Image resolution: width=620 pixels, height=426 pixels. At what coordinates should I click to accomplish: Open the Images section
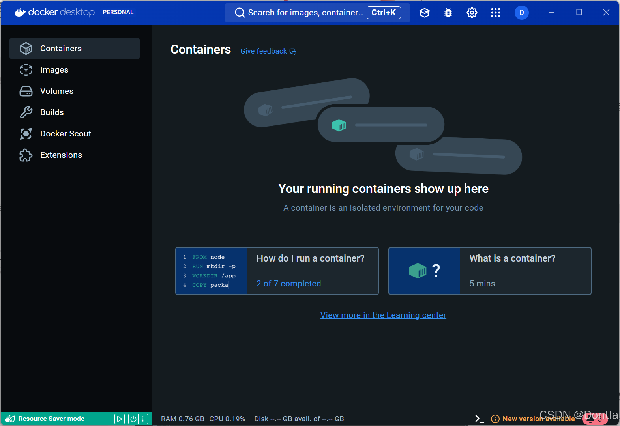(75, 70)
